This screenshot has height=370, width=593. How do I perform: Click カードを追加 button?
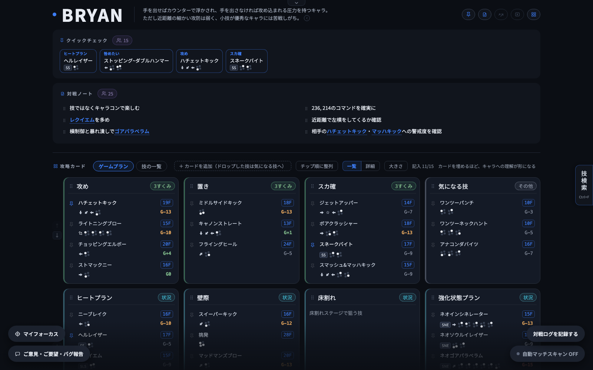(233, 166)
